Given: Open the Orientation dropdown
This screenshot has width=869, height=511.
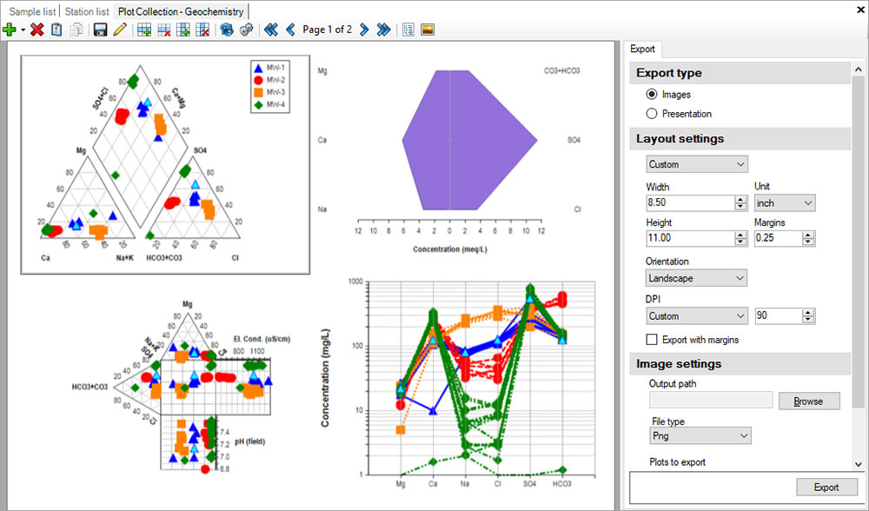Looking at the screenshot, I should 696,278.
